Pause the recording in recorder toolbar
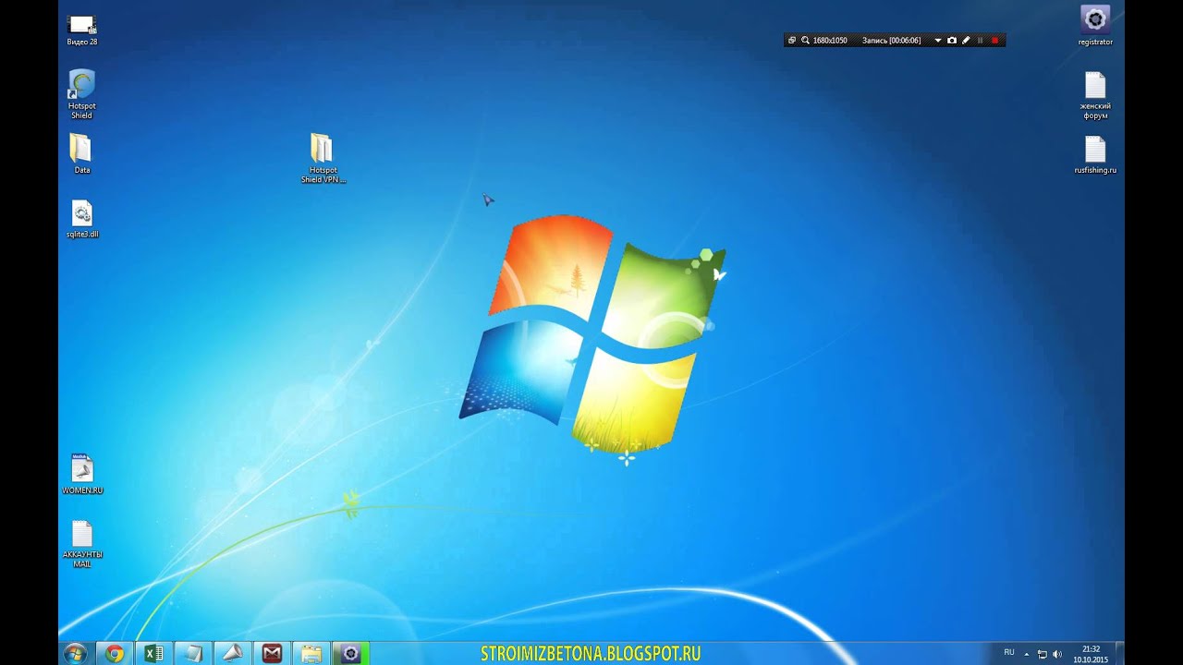 point(981,41)
